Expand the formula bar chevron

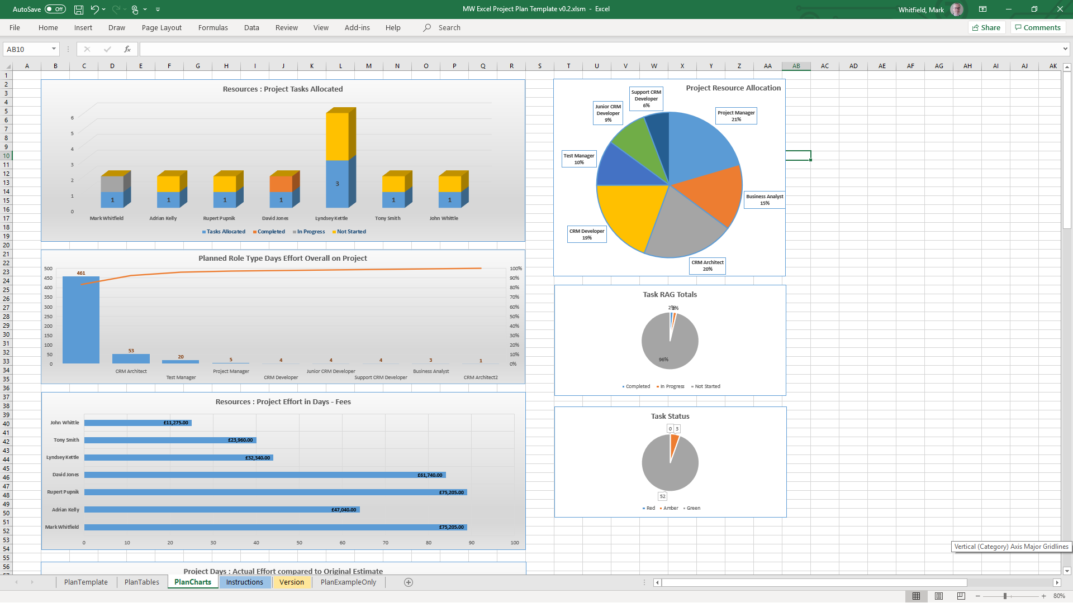[1065, 49]
